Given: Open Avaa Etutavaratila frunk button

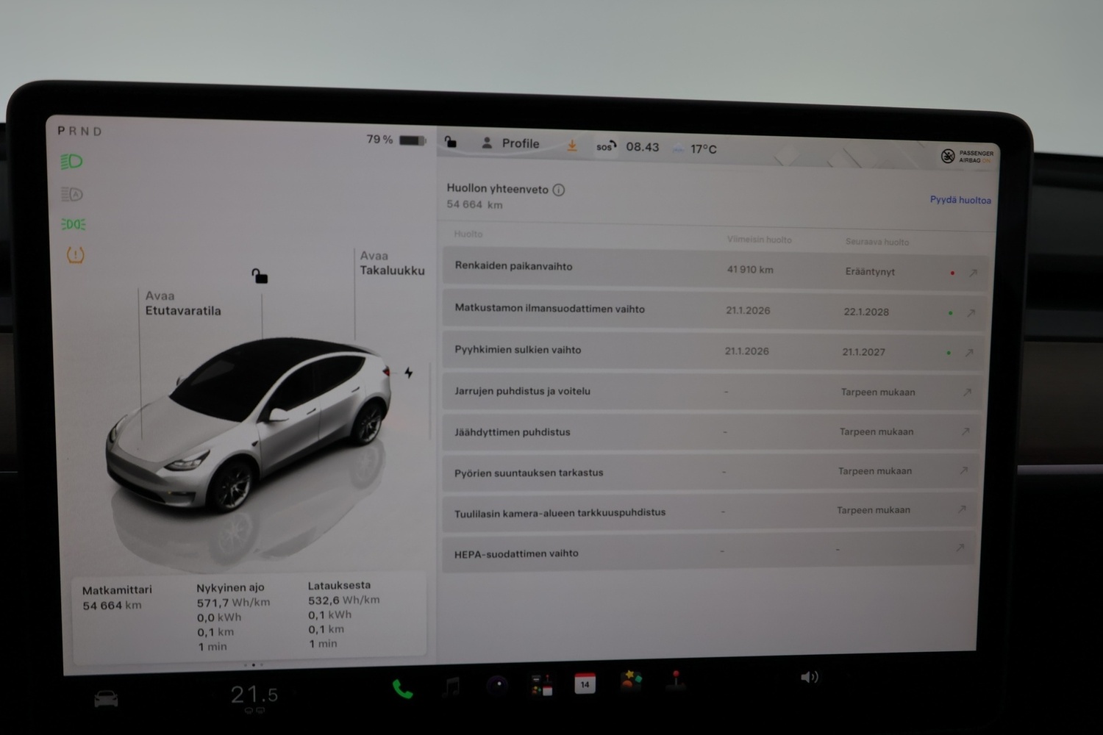Looking at the screenshot, I should pyautogui.click(x=183, y=303).
